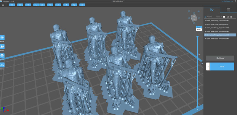The width and height of the screenshot is (237, 115).
Task: Click the 2H_30M_Minis title
Action: pos(118,1)
